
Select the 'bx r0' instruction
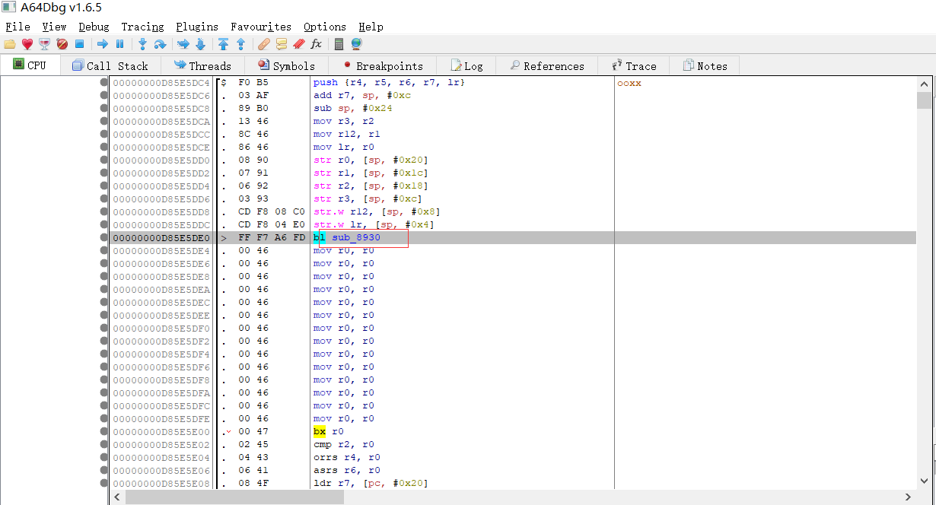pyautogui.click(x=329, y=432)
